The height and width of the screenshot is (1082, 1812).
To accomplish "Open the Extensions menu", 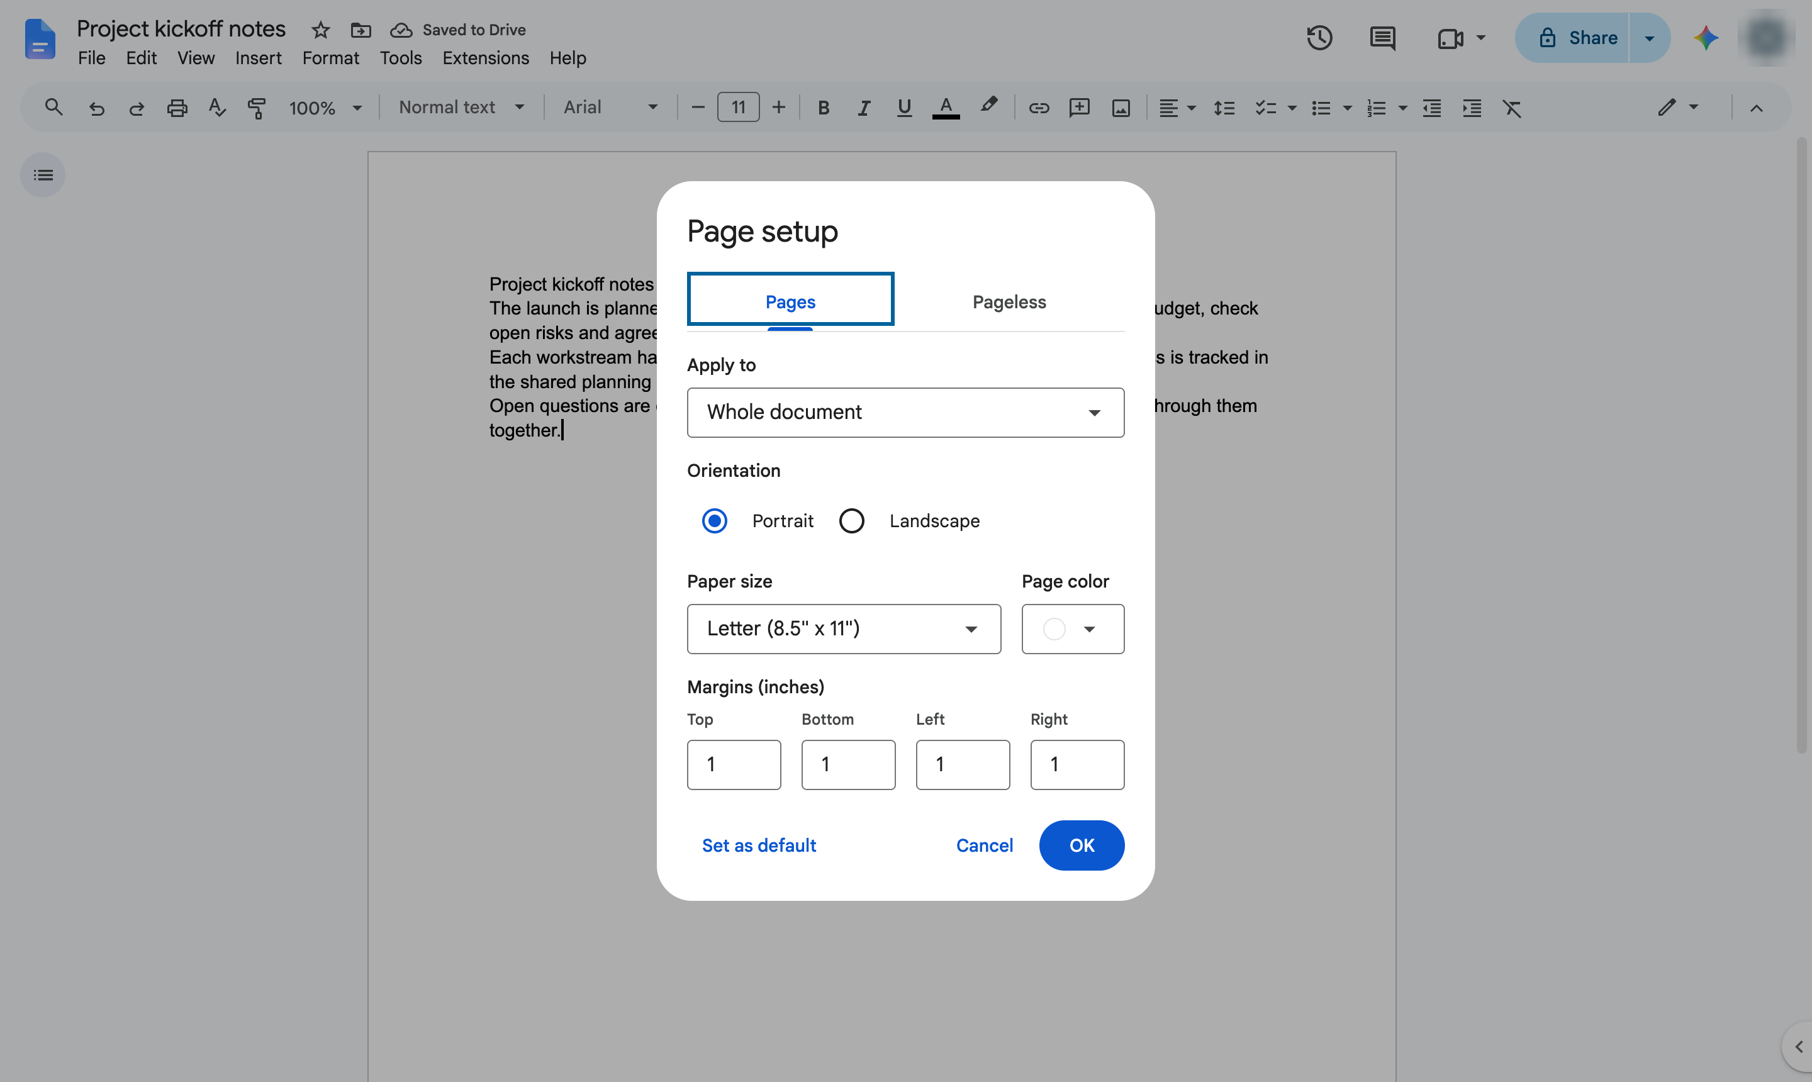I will click(486, 58).
